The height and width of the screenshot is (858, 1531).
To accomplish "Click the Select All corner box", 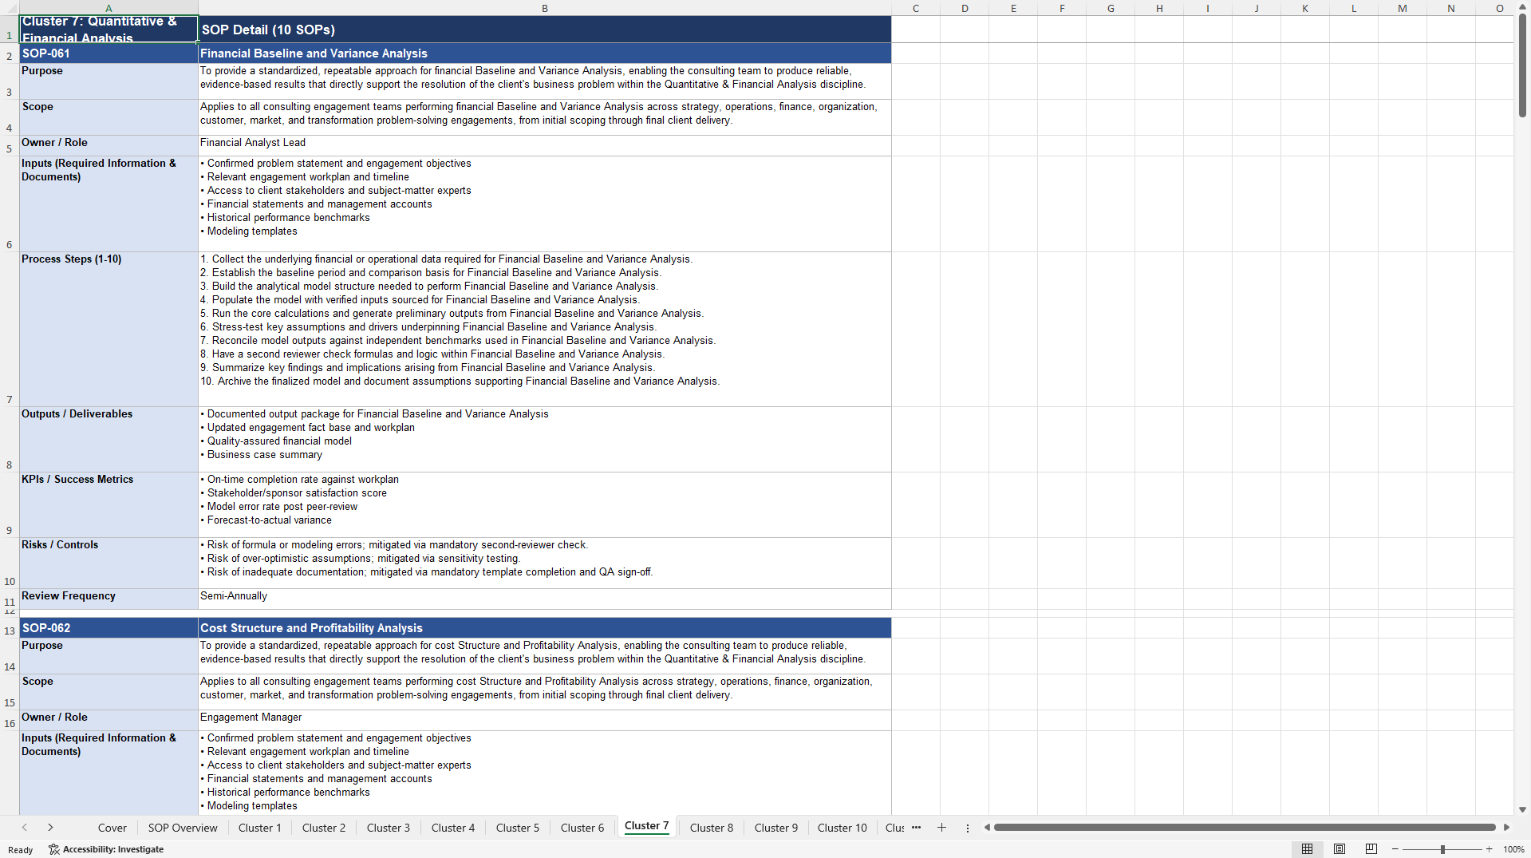I will [10, 8].
